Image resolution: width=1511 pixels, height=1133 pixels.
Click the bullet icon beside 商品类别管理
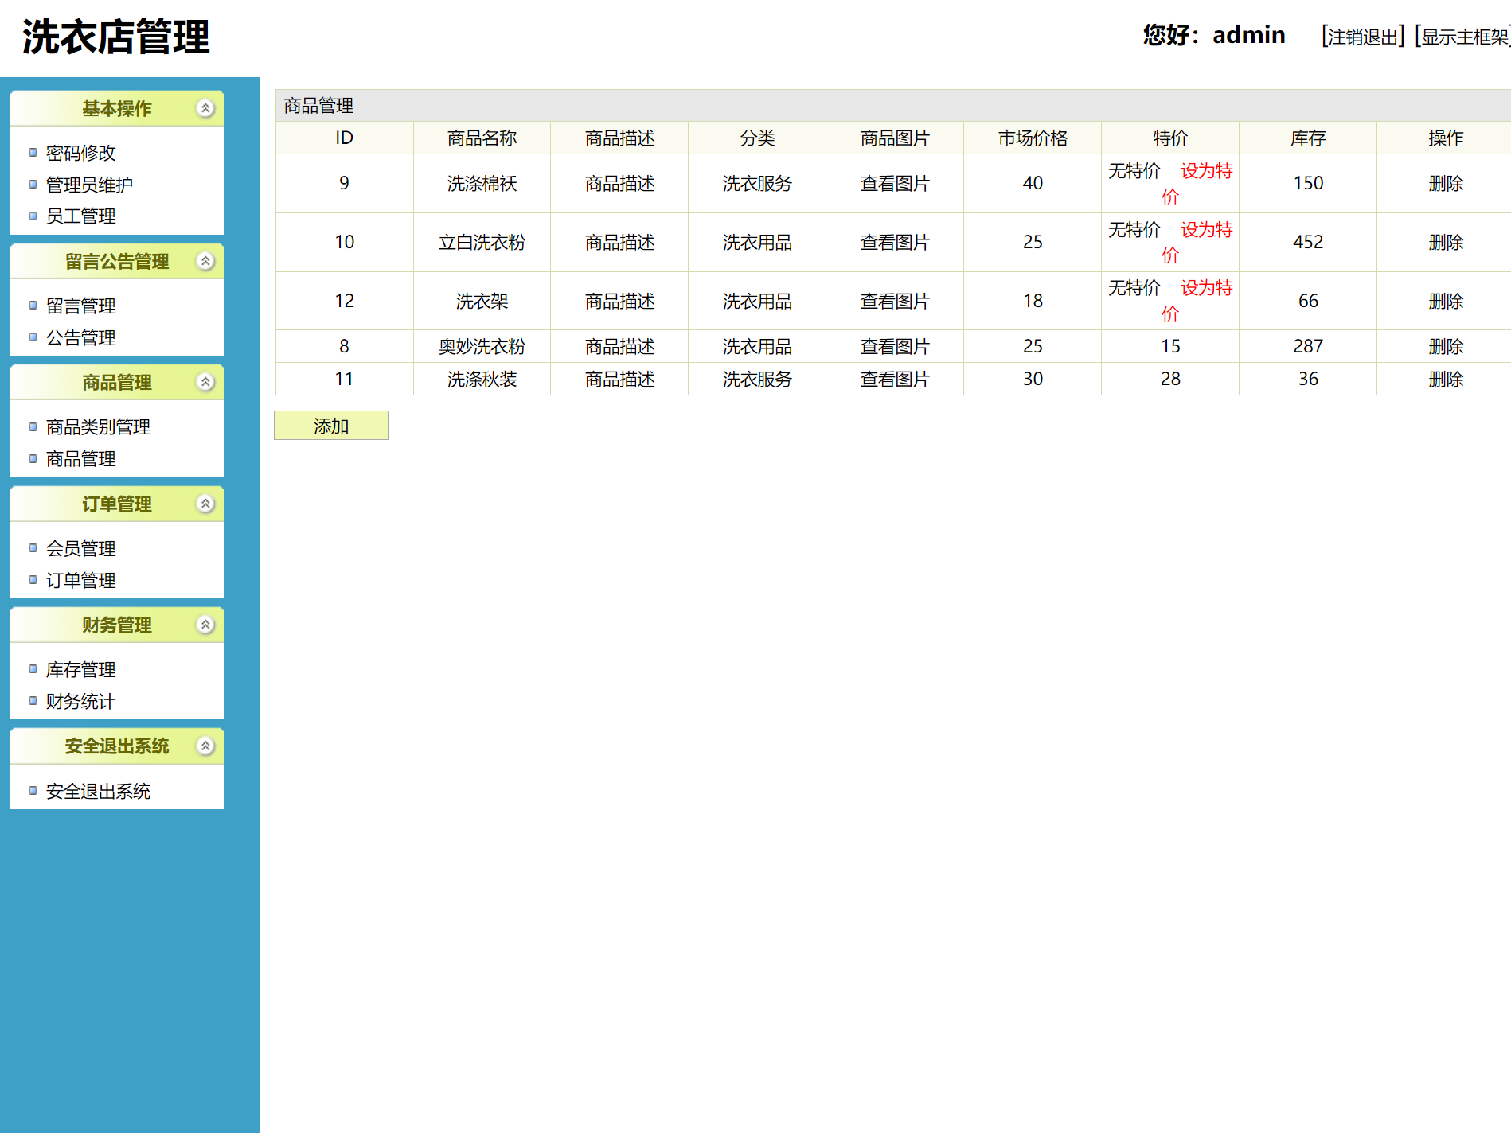[x=33, y=426]
